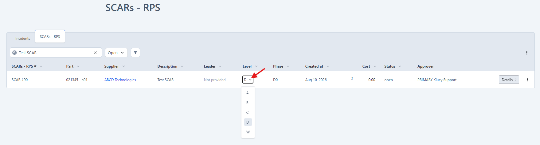The image size is (540, 145).
Task: Choose level W in the dropdown list
Action: (248, 132)
